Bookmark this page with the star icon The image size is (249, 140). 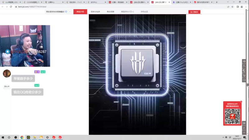pos(233,7)
